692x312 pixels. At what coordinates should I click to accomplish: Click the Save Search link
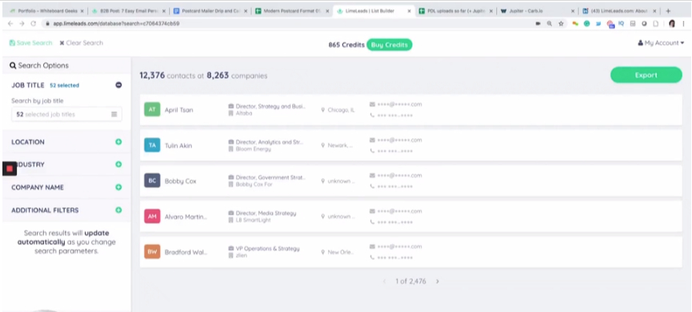[30, 42]
